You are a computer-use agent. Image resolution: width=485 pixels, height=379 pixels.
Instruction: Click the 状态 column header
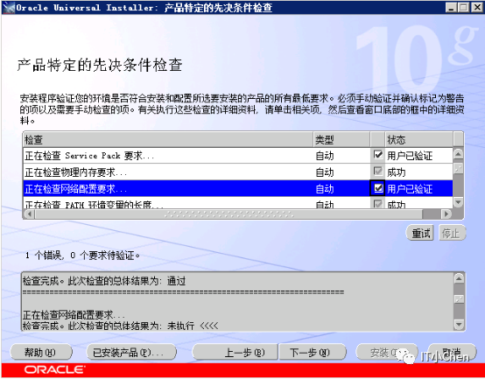point(418,140)
